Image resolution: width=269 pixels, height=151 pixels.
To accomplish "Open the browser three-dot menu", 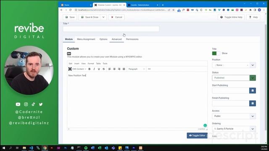I will coord(264,10).
